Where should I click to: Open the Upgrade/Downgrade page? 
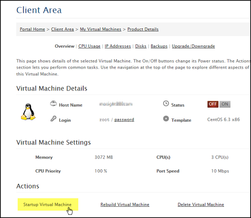point(193,46)
